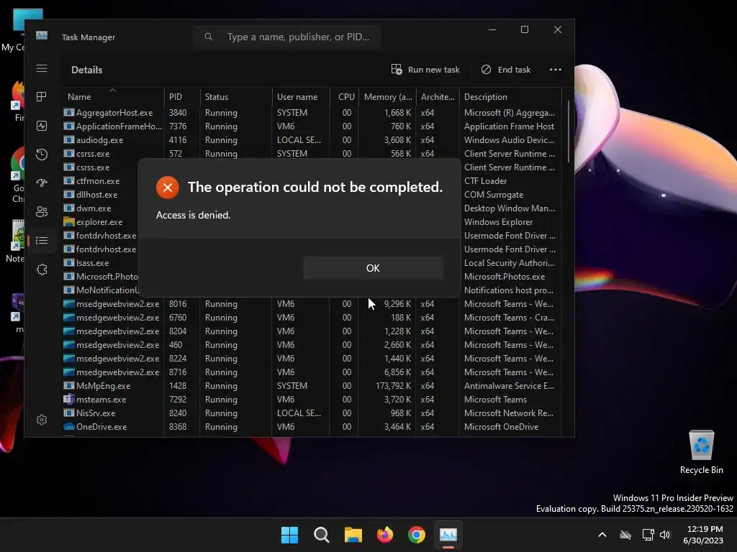Open the Services page in sidebar
737x552 pixels.
(41, 270)
